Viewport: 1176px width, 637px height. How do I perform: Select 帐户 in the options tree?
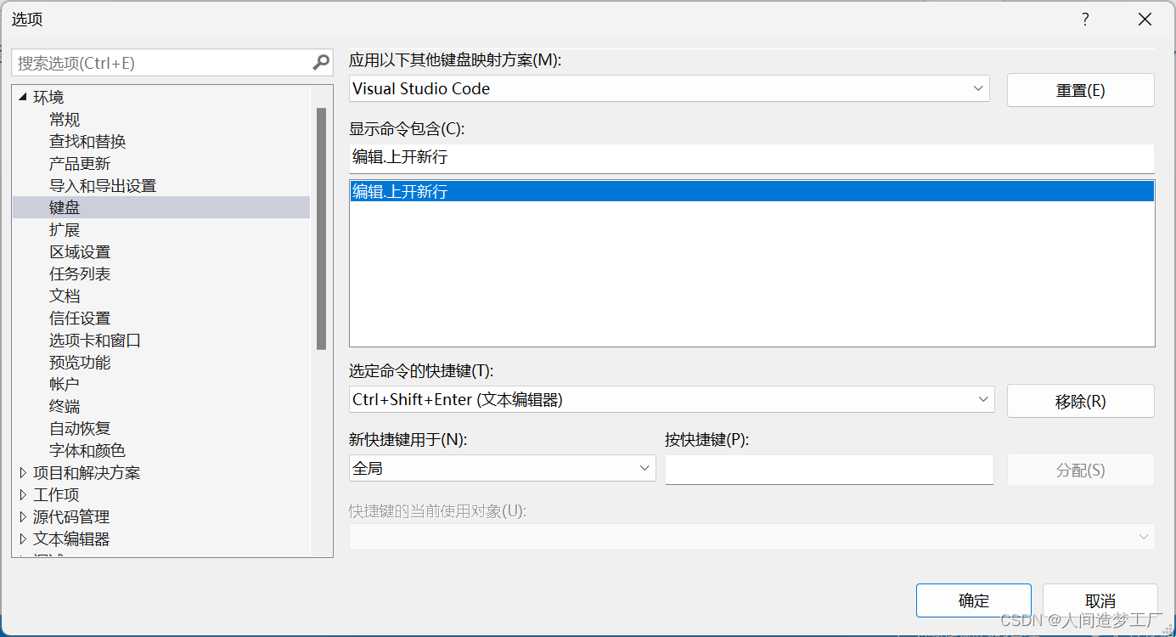[x=65, y=385]
